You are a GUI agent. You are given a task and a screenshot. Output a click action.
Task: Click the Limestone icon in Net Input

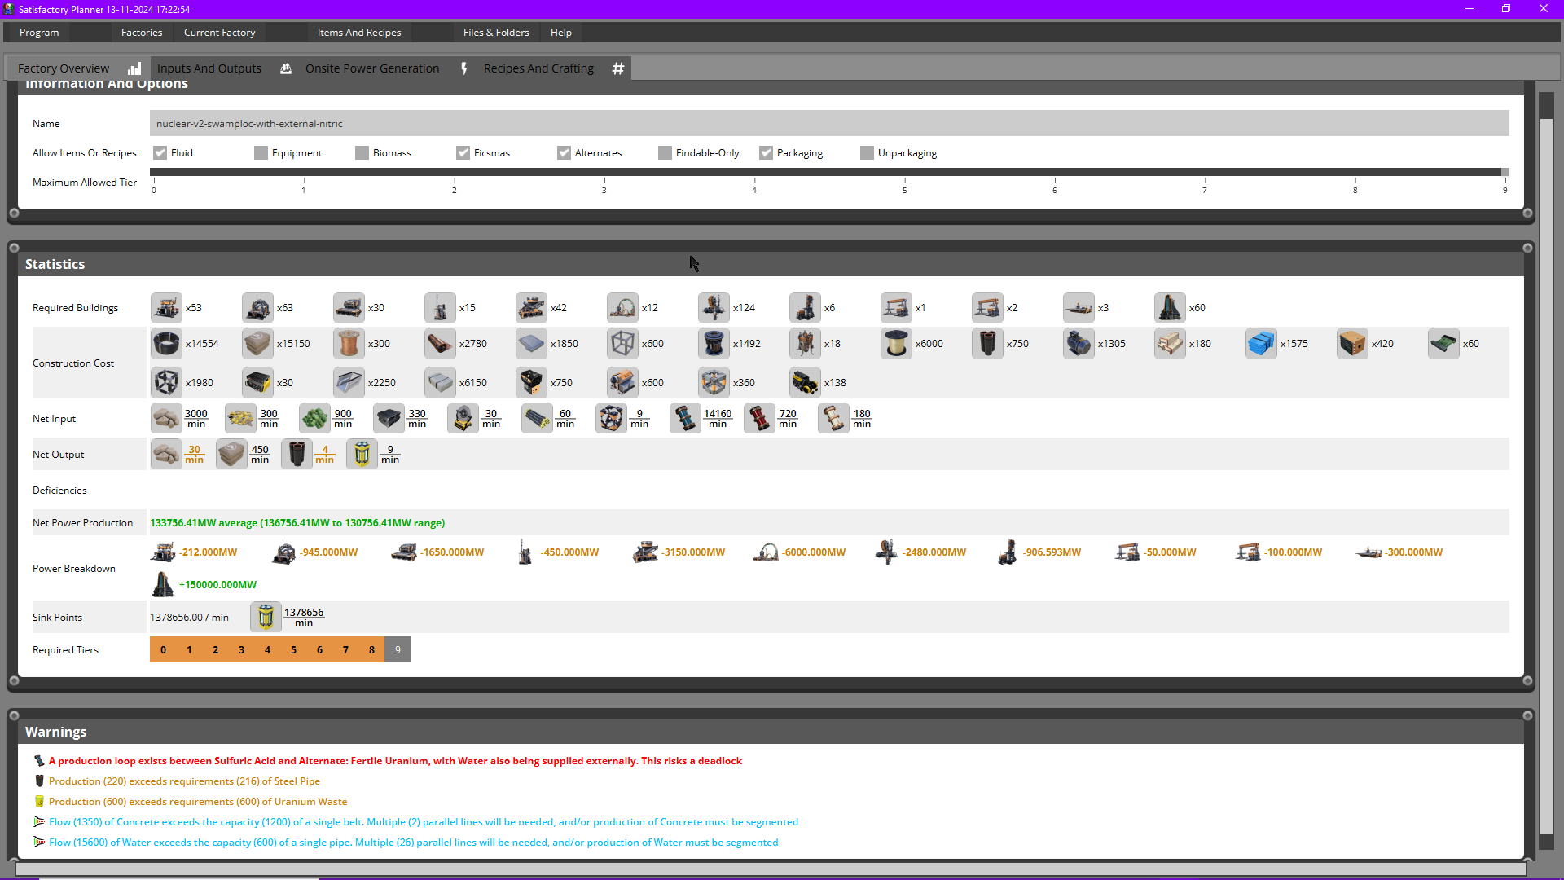point(166,417)
